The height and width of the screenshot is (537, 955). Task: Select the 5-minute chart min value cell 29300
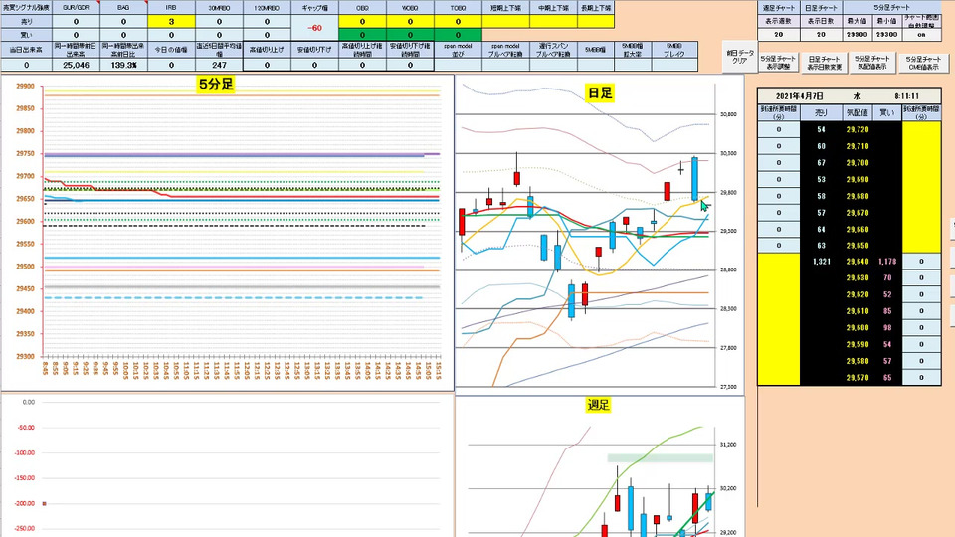885,35
